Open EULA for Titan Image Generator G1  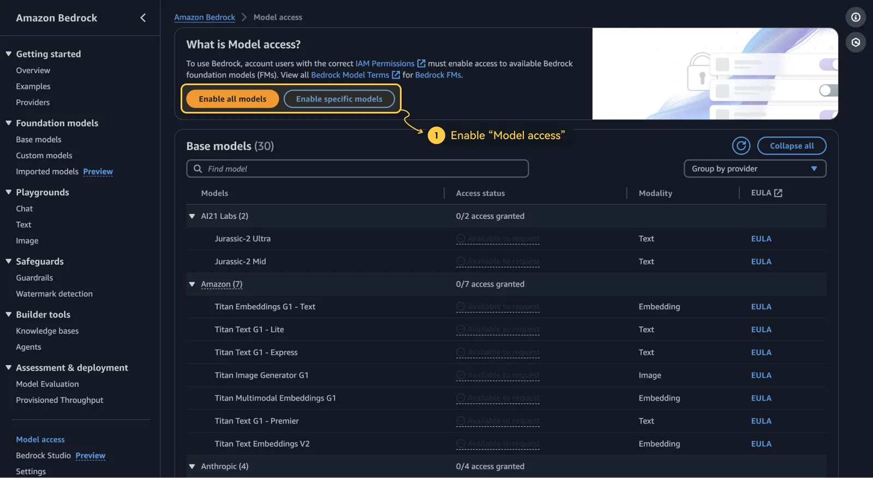(761, 375)
